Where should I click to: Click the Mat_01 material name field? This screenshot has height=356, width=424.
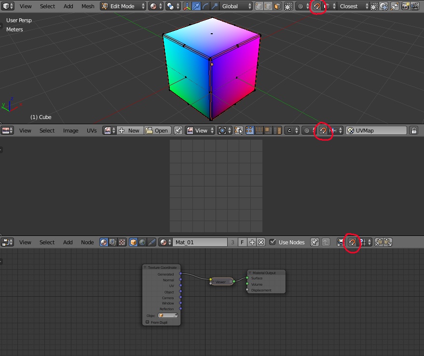[200, 242]
